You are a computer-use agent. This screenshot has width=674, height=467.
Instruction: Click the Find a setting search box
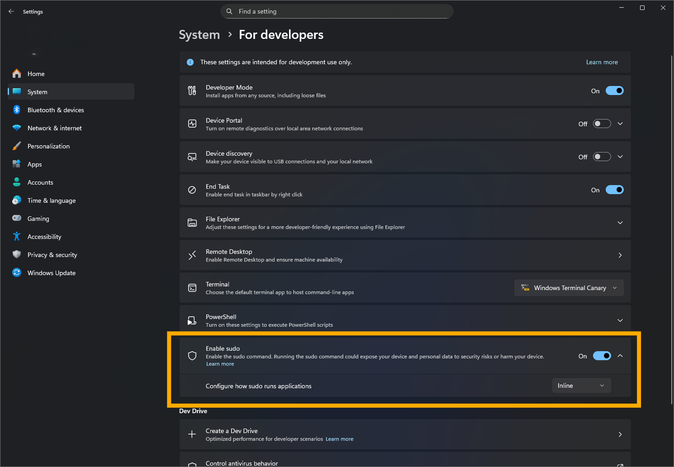click(x=337, y=11)
